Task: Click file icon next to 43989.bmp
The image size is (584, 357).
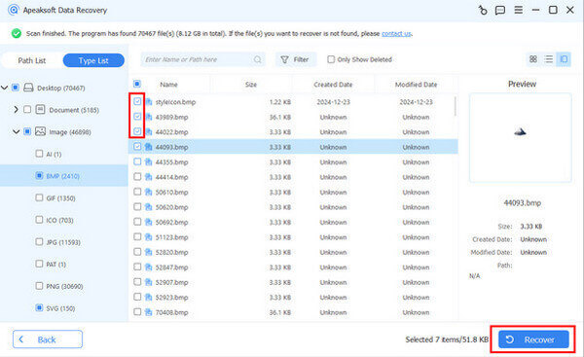Action: 149,117
